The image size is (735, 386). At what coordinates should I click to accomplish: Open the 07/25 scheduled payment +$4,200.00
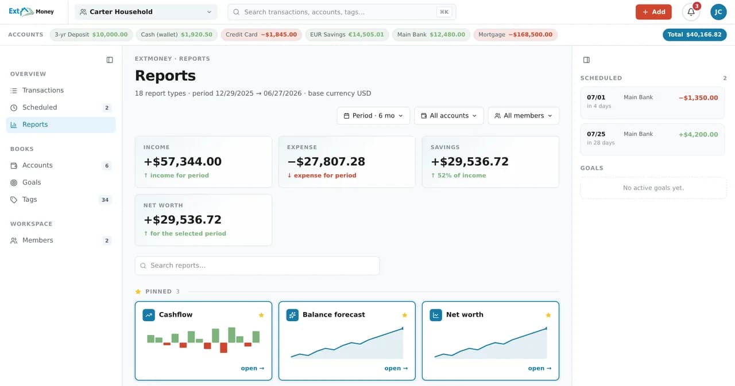[x=652, y=139]
